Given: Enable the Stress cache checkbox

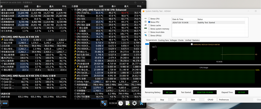Looking at the screenshot, I should click(149, 25).
